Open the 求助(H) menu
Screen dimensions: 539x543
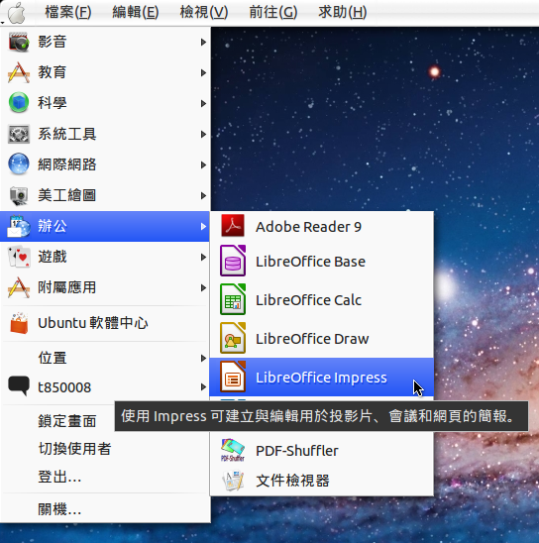point(343,13)
